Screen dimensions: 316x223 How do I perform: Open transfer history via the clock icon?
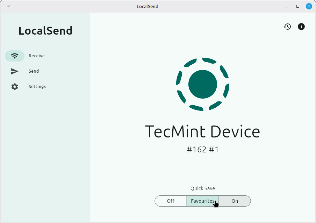tap(287, 26)
